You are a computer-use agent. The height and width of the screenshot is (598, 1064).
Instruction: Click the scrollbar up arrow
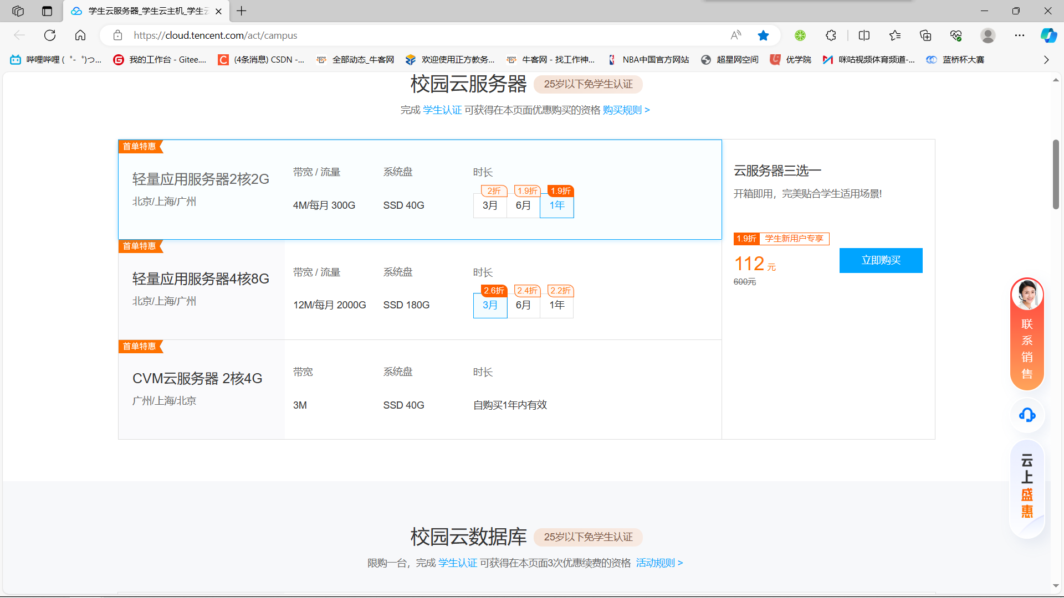coord(1056,80)
